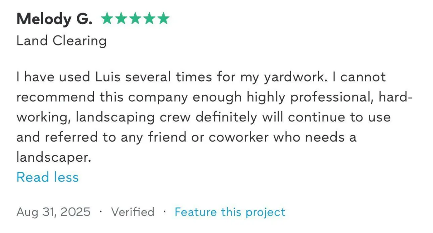Click the dot separator before Verified
Image resolution: width=433 pixels, height=233 pixels.
pyautogui.click(x=101, y=211)
